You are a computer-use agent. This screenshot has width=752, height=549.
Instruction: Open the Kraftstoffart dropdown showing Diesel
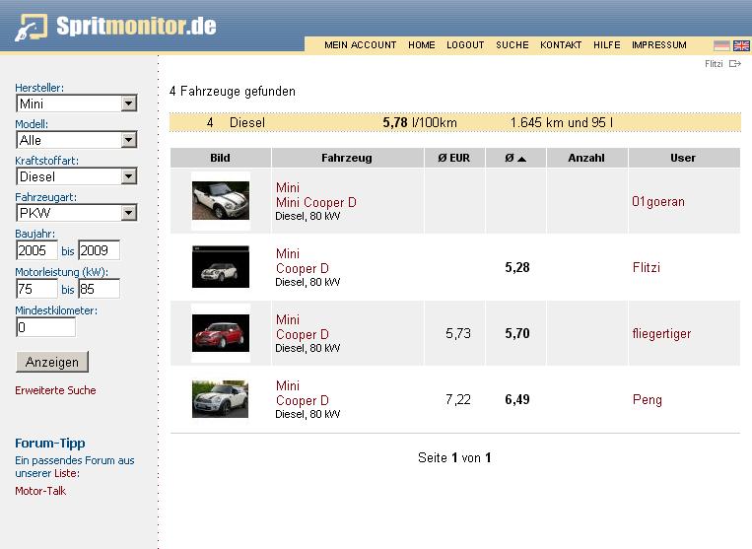pos(128,176)
